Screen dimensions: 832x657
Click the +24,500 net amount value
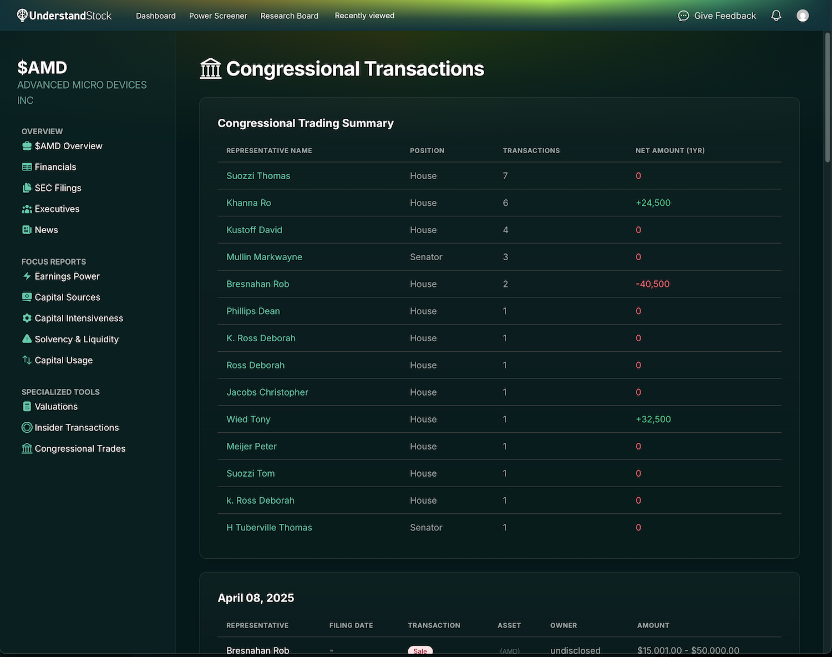(653, 203)
